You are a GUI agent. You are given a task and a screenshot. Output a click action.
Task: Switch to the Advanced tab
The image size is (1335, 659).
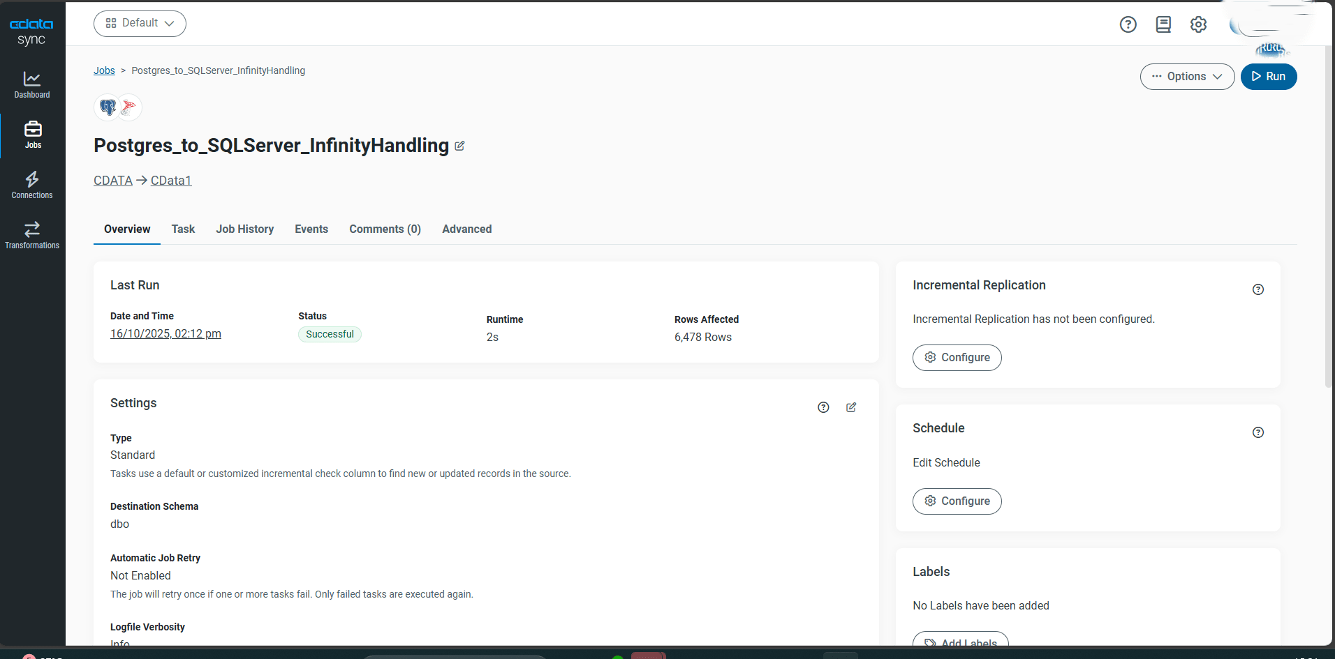[466, 229]
